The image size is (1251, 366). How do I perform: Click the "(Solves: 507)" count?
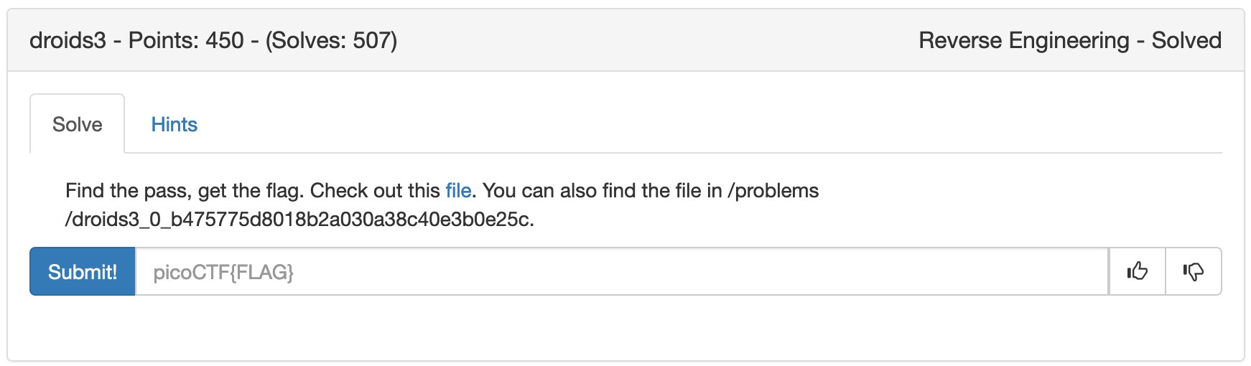tap(331, 41)
